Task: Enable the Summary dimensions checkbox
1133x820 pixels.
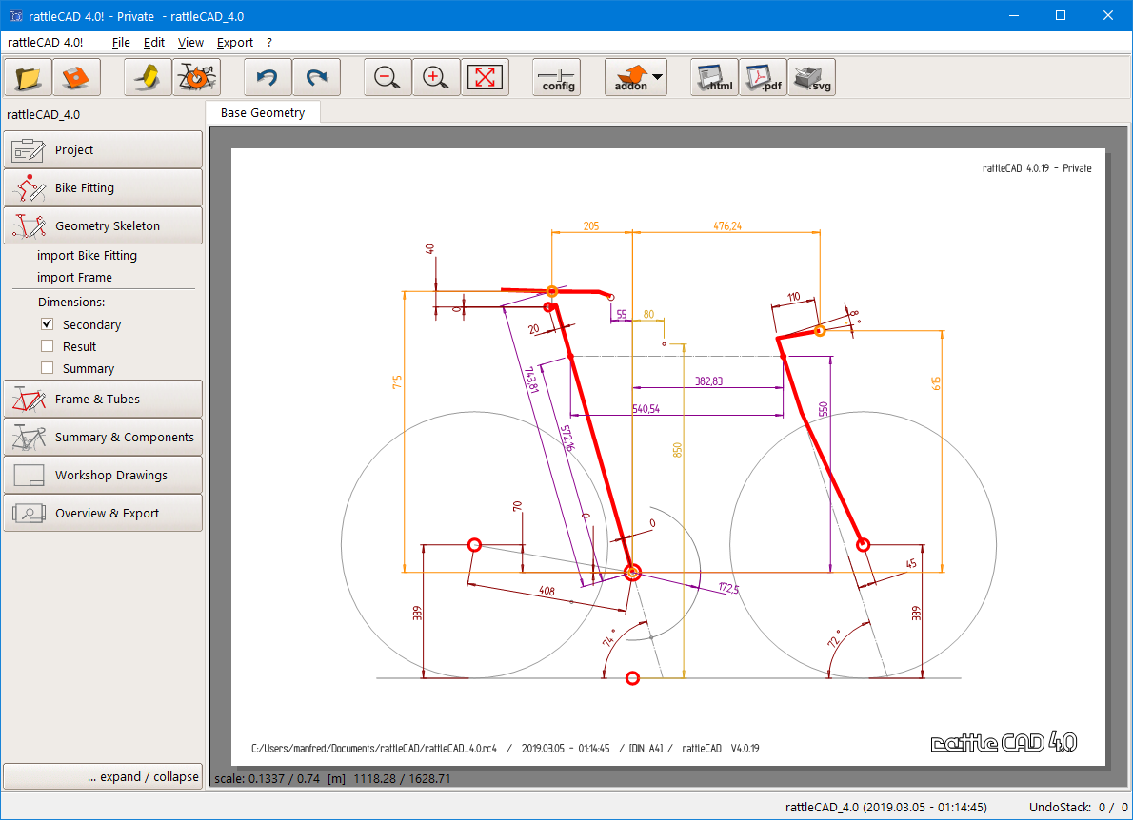Action: [x=48, y=367]
